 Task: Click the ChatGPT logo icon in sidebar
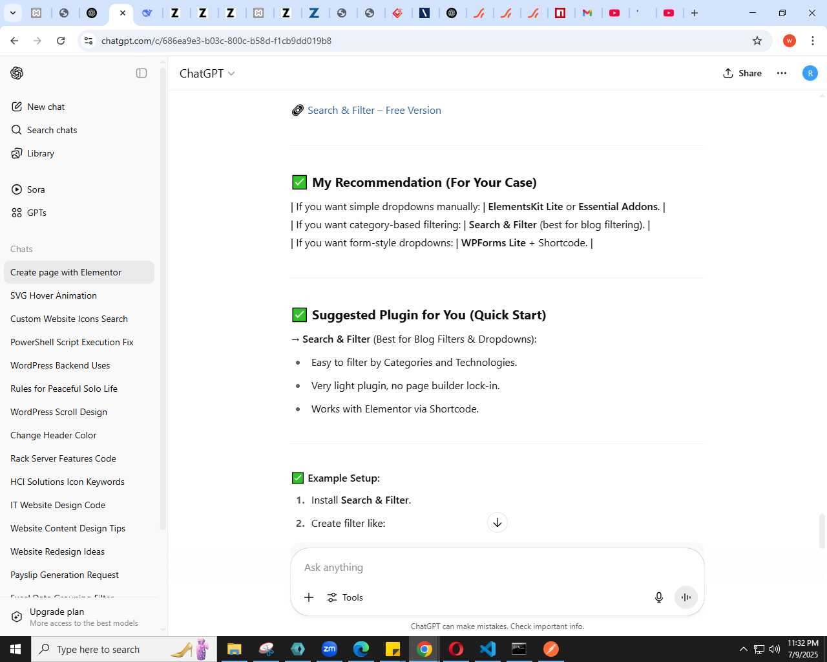tap(17, 73)
